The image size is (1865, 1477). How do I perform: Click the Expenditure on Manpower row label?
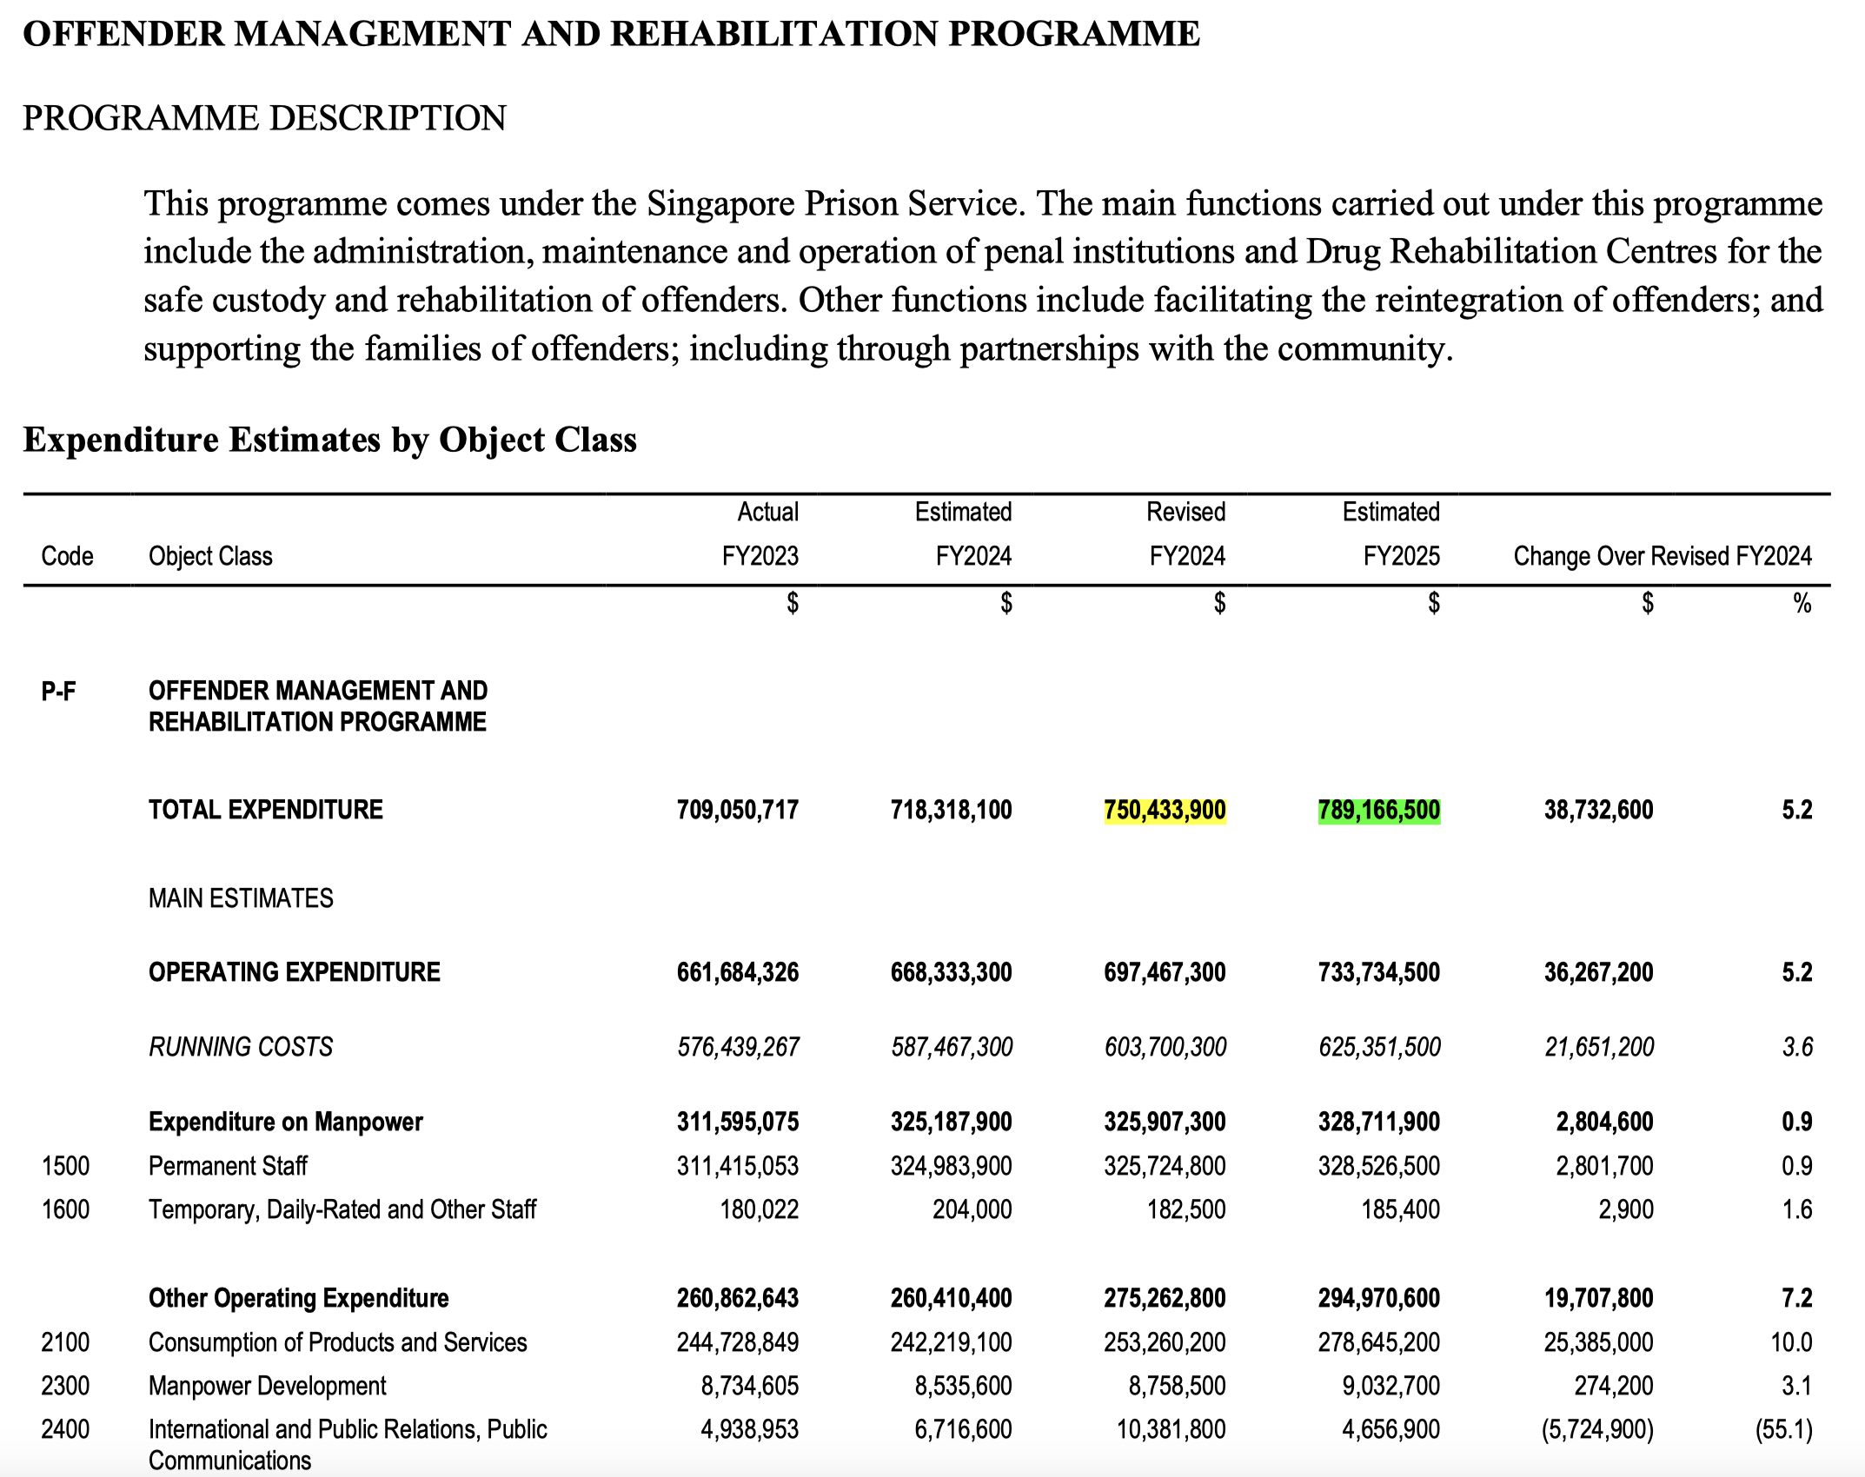(x=285, y=1122)
